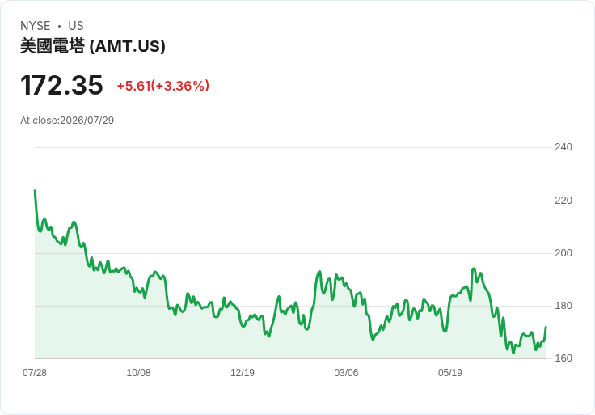Click the 240 y-axis label

563,147
